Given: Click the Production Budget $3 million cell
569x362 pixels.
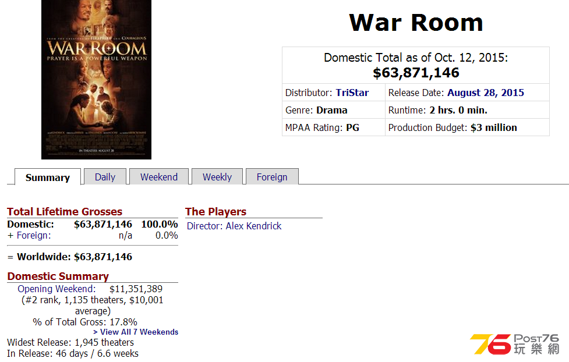Looking at the screenshot, I should pyautogui.click(x=467, y=127).
